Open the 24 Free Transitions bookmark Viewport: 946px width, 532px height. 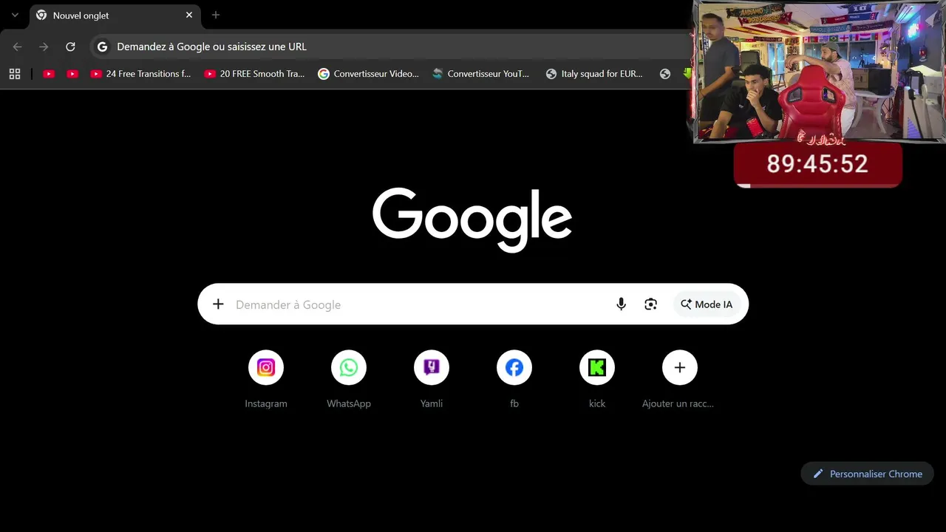pos(140,74)
